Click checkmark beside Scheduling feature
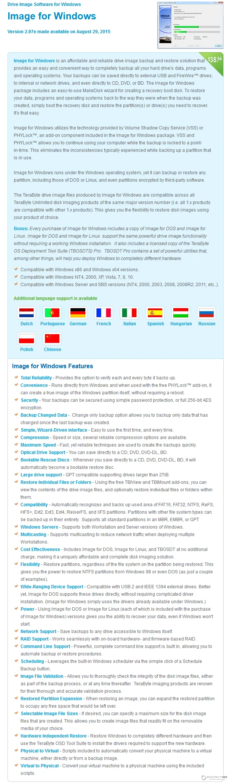Screen dimensions: 230x783 point(16,661)
